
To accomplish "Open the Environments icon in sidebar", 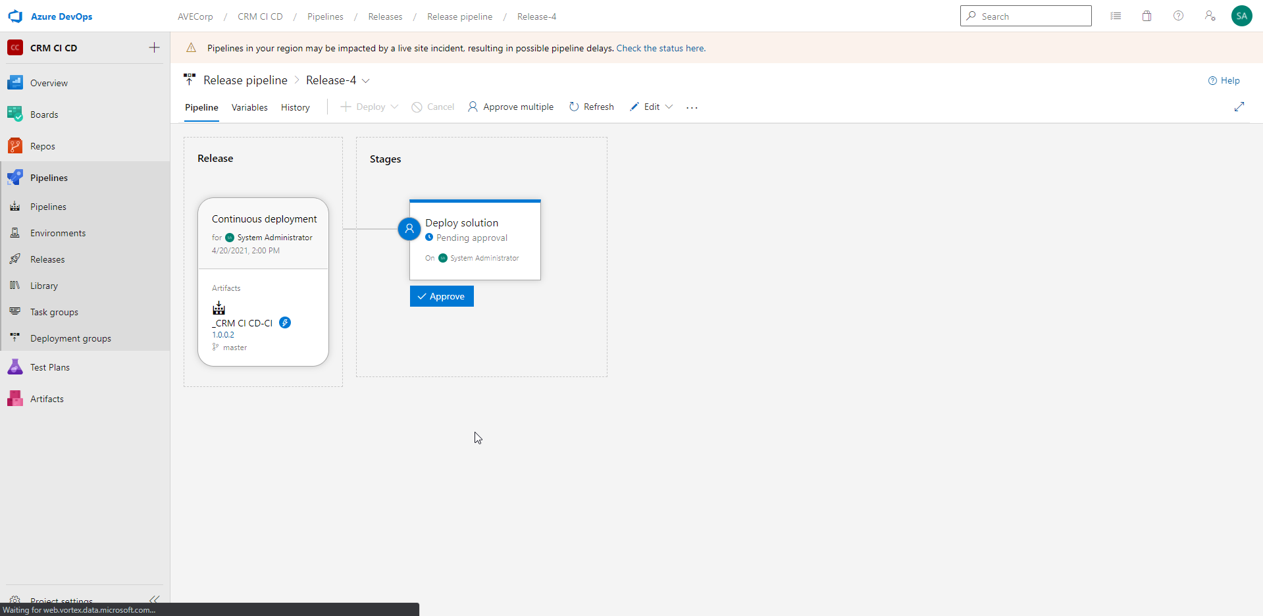I will pyautogui.click(x=14, y=233).
